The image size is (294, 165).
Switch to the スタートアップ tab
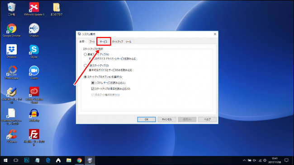click(118, 41)
